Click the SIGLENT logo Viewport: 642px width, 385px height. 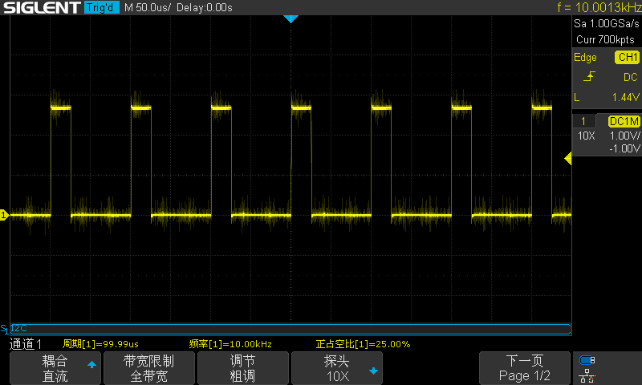click(40, 8)
